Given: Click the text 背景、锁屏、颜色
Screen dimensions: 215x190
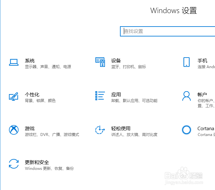Looking at the screenshot, I should 40,101.
